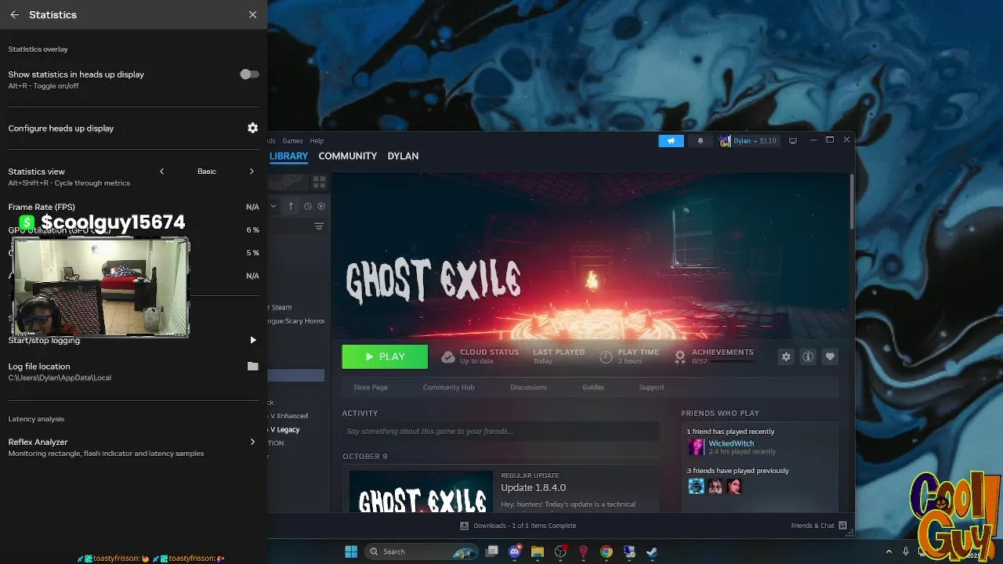Open the COMMUNITY tab in Steam
This screenshot has height=564, width=1003.
point(347,156)
